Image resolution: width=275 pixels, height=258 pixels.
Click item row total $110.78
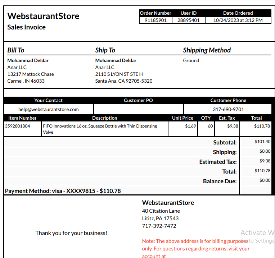point(262,126)
